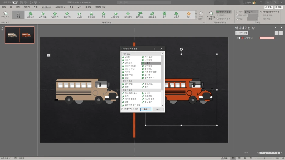Click the 메모 comments button
Viewport: 285px width, 160px height.
coord(279,7)
